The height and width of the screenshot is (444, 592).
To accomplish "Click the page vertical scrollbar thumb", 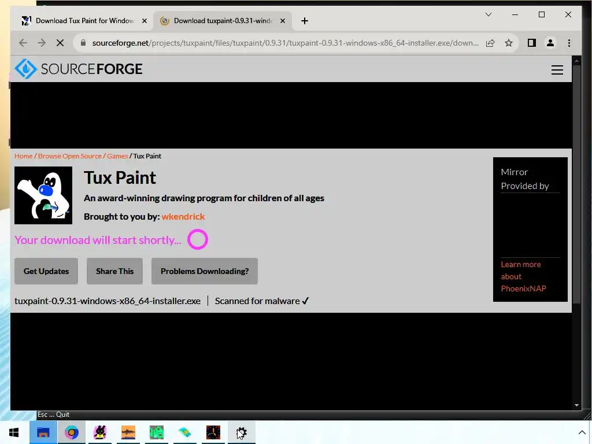I will 576,184.
